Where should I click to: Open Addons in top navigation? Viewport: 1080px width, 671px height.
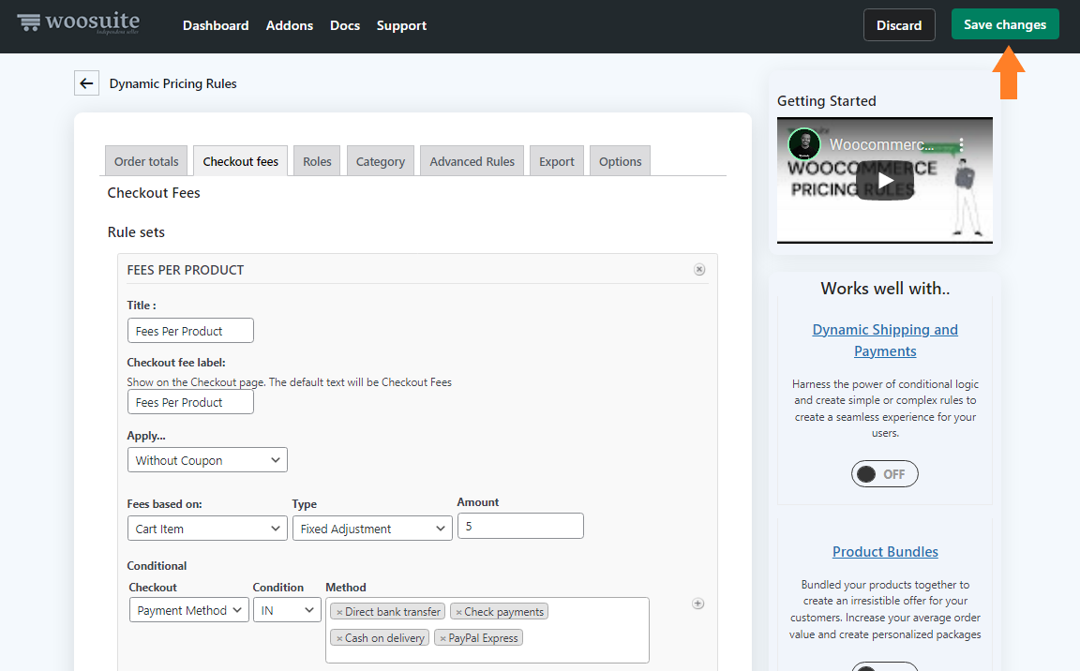tap(290, 25)
